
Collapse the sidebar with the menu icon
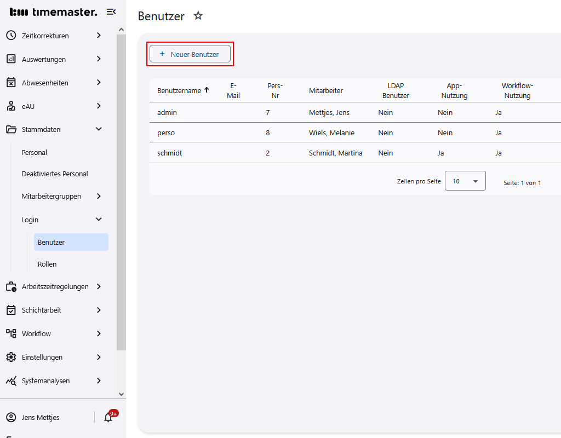111,11
